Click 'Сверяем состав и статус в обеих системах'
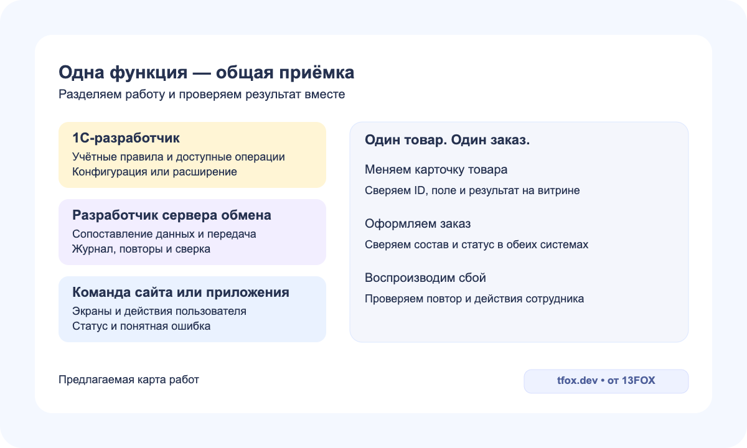This screenshot has width=747, height=448. pyautogui.click(x=476, y=245)
